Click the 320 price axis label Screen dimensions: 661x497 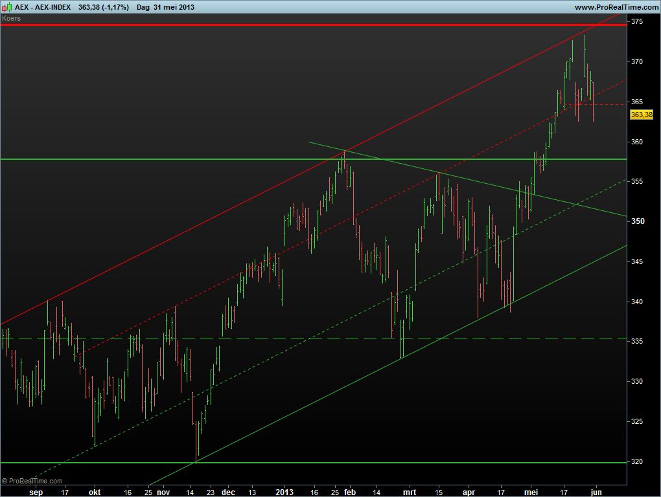coord(636,461)
